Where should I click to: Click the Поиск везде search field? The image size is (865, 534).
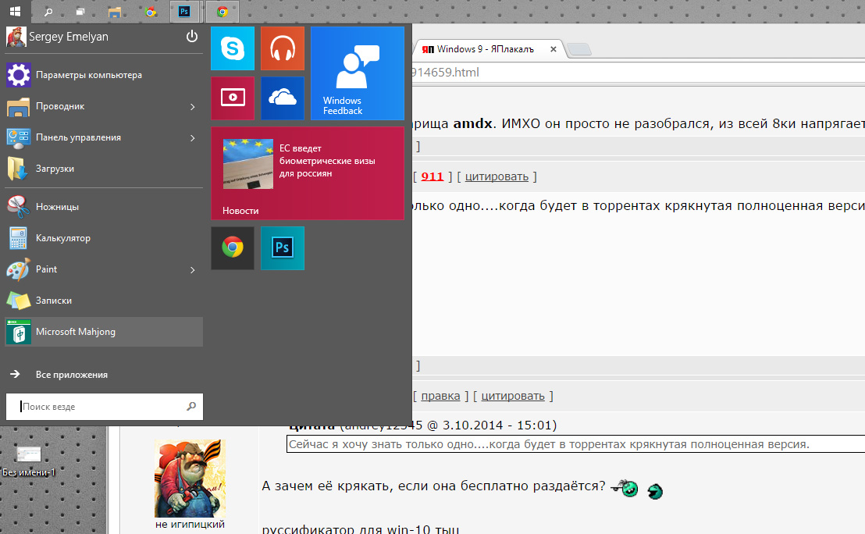point(105,407)
